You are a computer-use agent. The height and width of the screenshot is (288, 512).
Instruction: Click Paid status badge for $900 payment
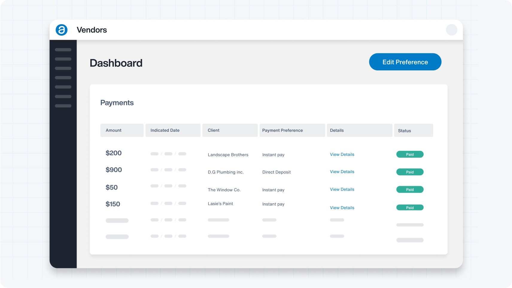click(x=410, y=172)
